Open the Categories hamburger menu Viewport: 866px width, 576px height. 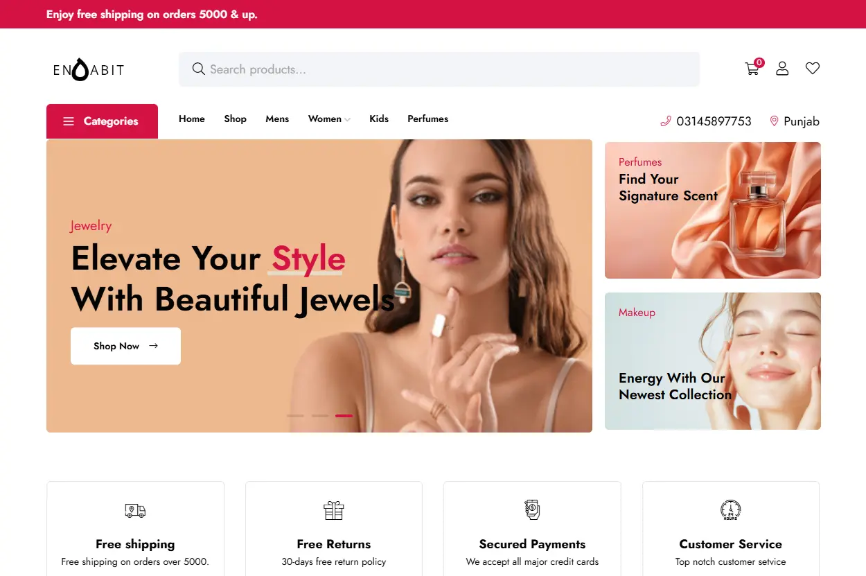[x=102, y=121]
